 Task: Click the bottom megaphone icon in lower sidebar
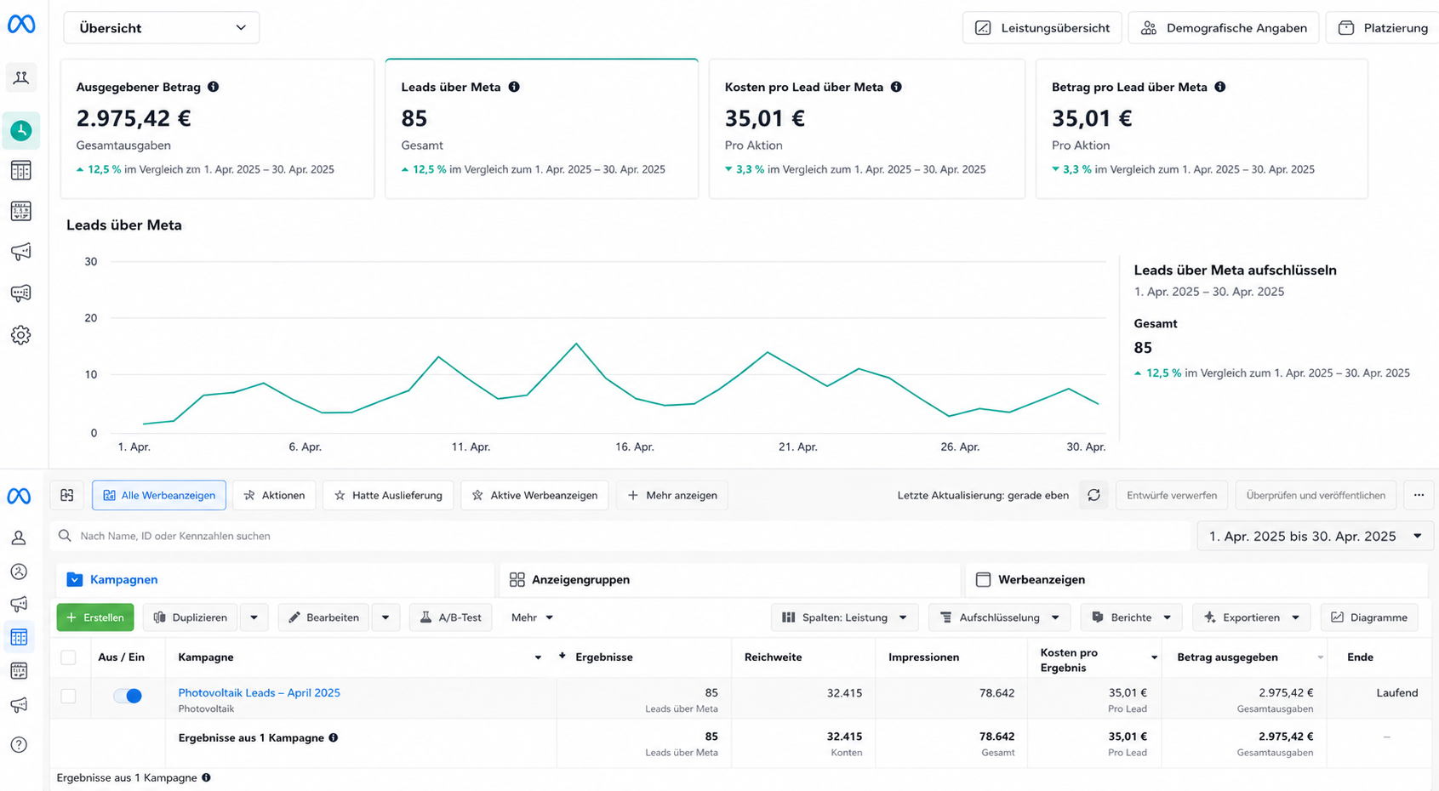pos(19,705)
